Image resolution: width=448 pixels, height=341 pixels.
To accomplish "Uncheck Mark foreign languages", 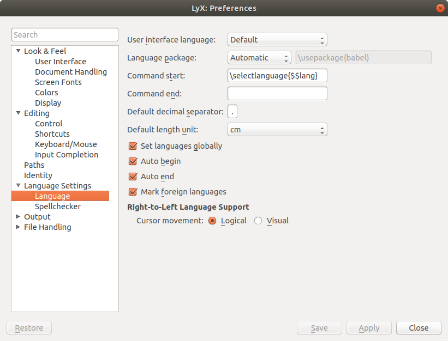I will pos(133,192).
